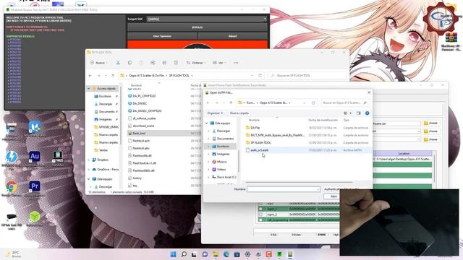Go up one folder level in the dialog
463x260 pixels.
point(231,103)
